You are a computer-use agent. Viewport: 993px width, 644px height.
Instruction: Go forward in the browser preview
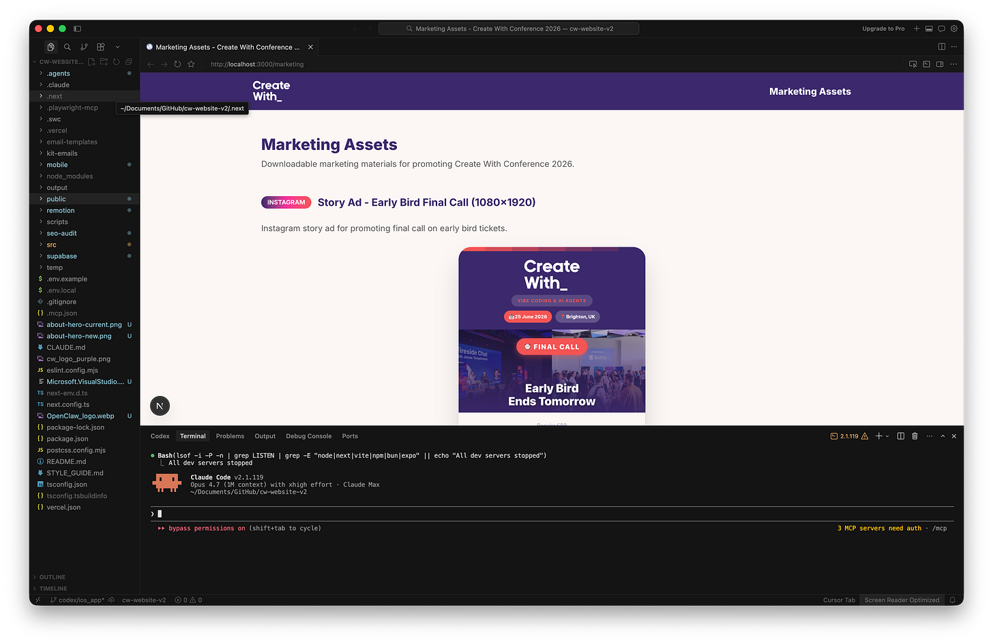coord(164,64)
